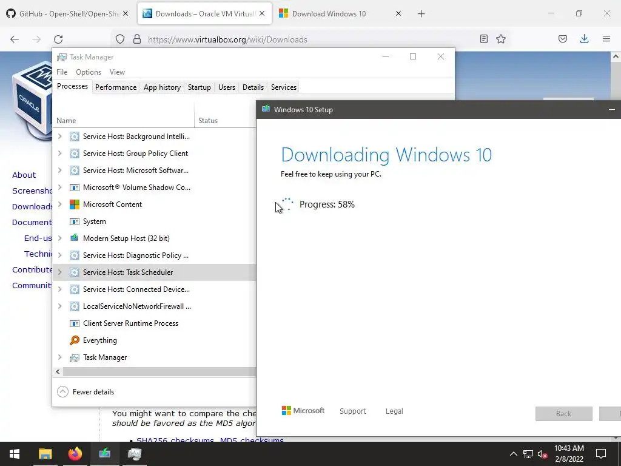Toggle reader view icon in address bar
This screenshot has width=621, height=466.
click(x=483, y=39)
